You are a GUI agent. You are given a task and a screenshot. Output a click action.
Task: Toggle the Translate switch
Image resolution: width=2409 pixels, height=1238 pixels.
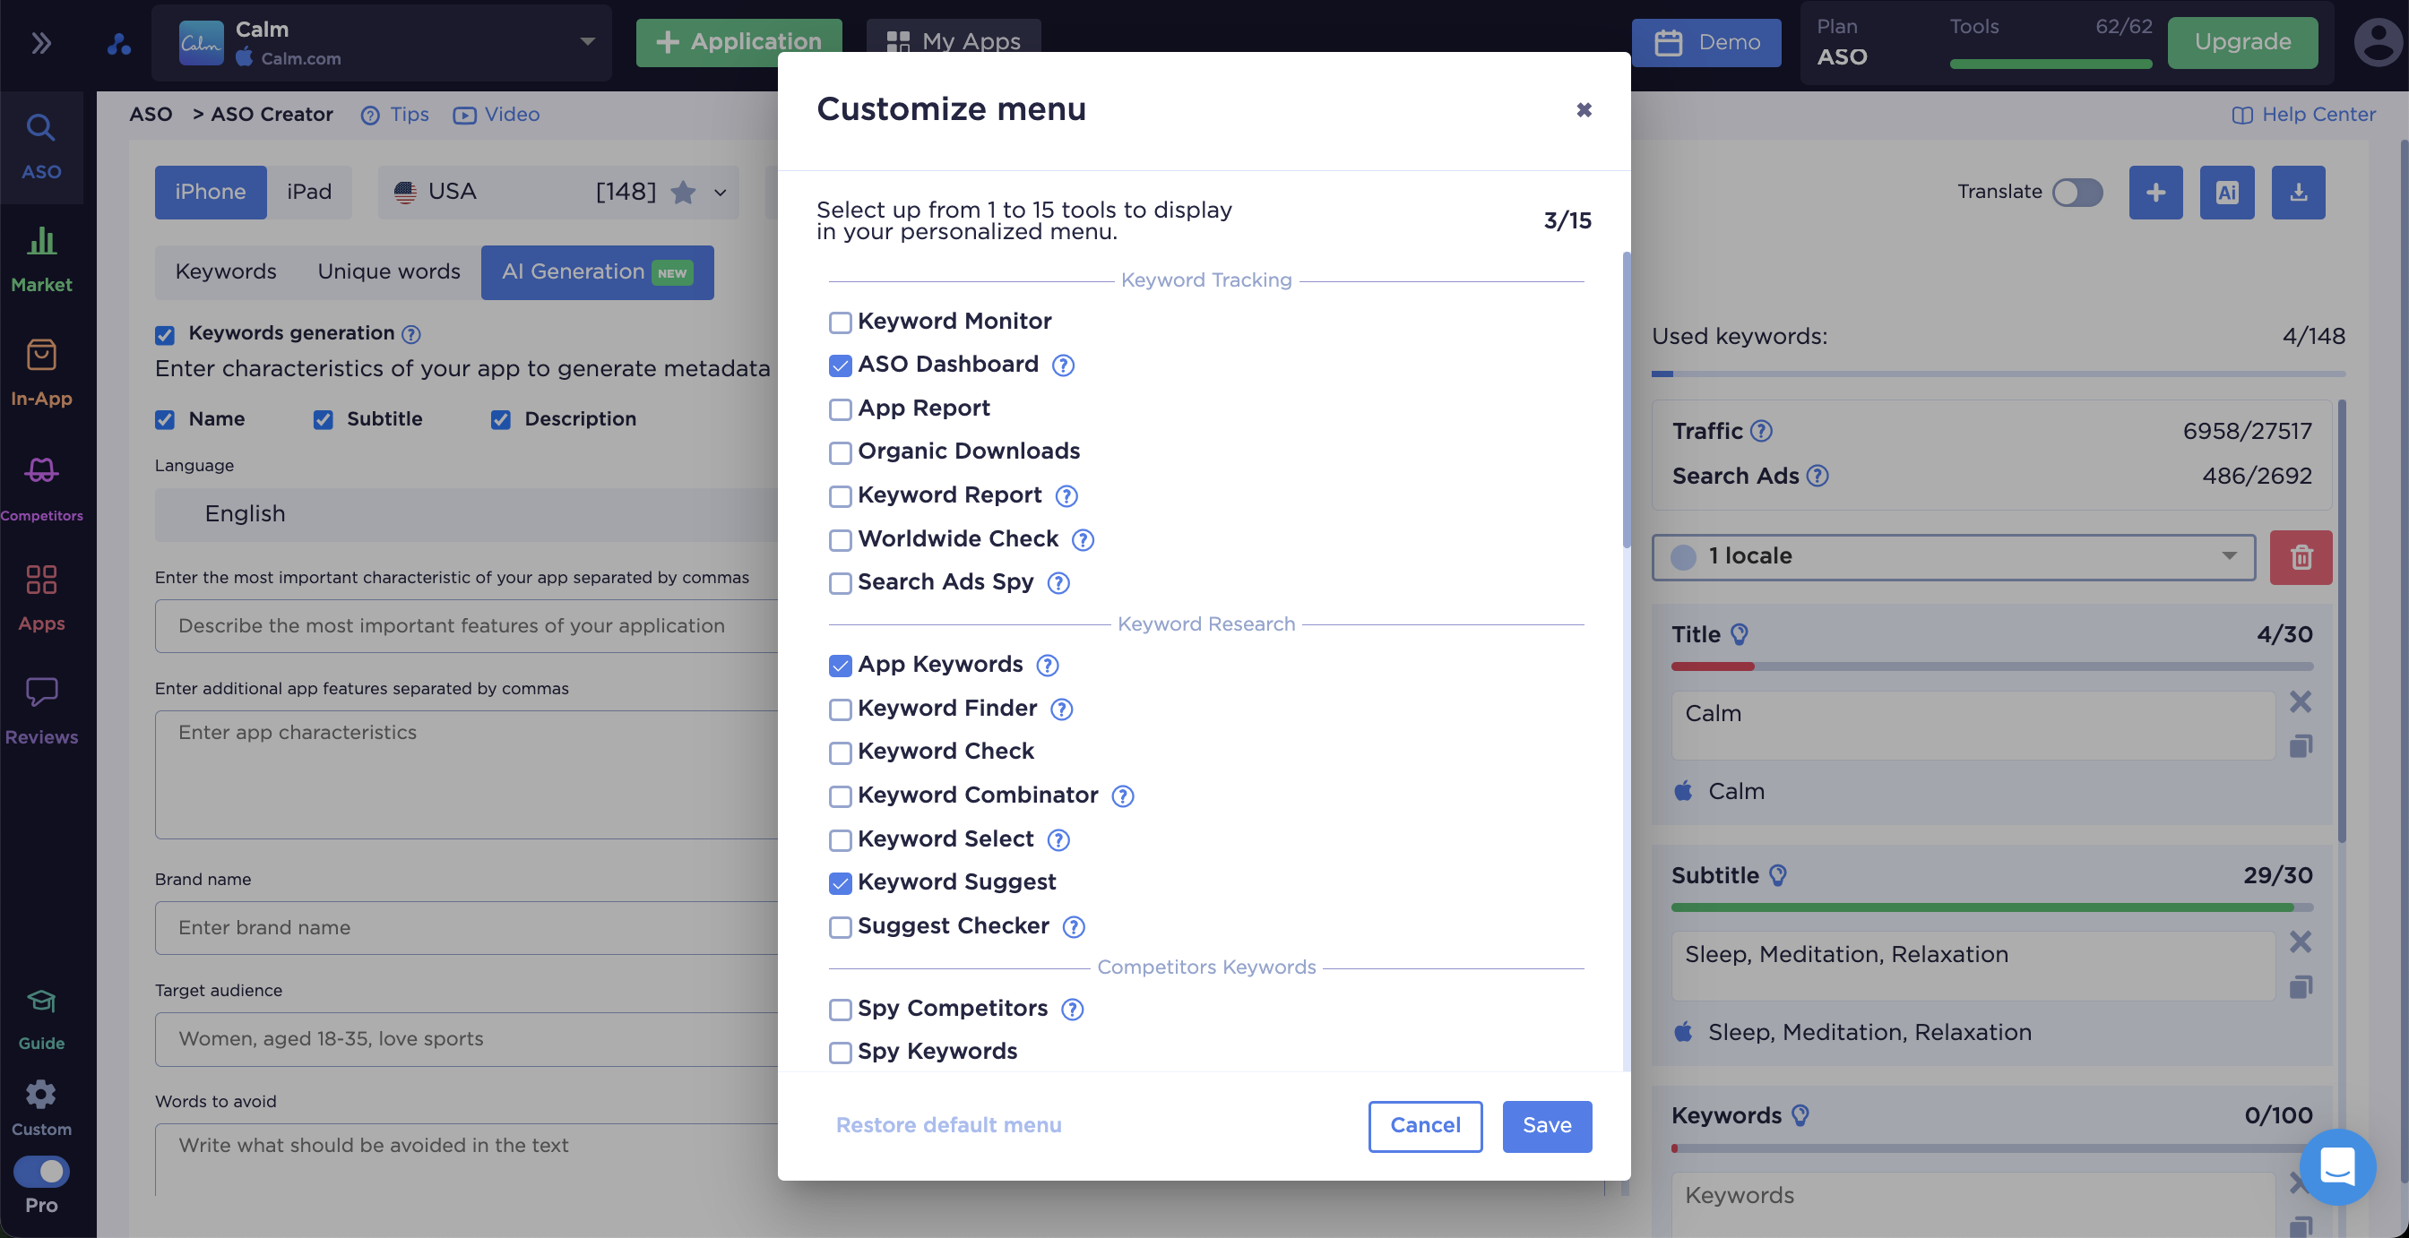pyautogui.click(x=2077, y=192)
